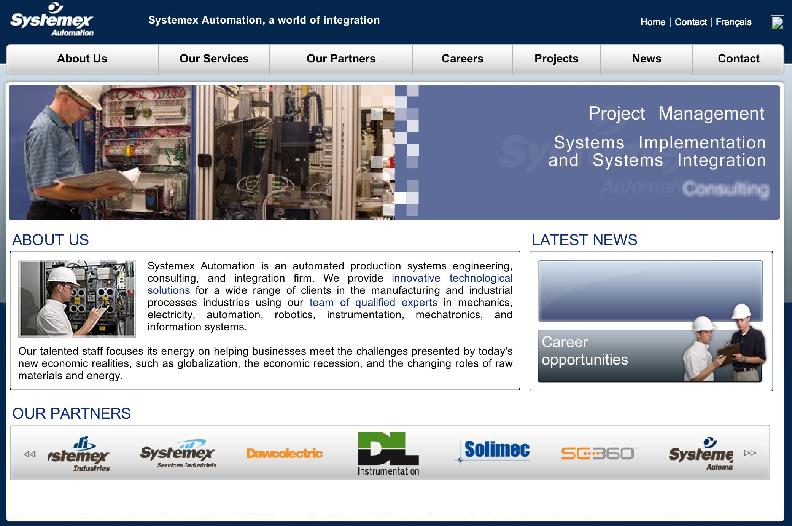792x526 pixels.
Task: Open the Our Services menu
Action: [214, 59]
